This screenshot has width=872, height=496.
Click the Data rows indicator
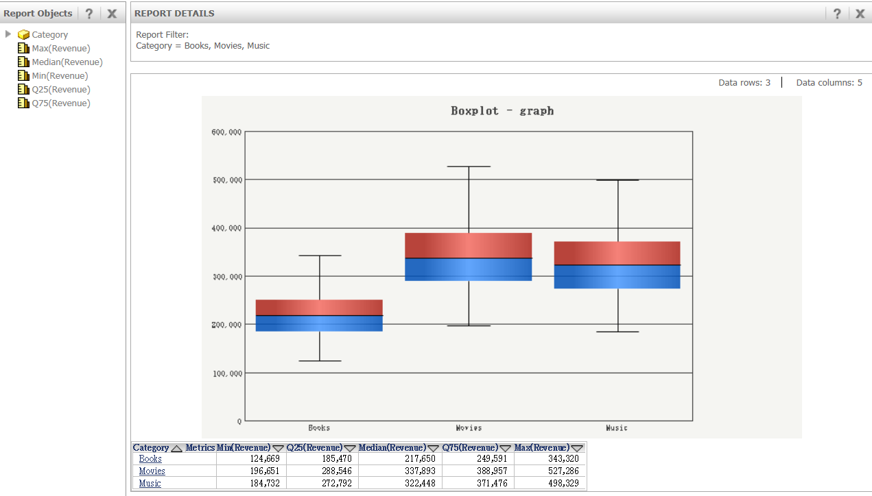click(x=744, y=82)
